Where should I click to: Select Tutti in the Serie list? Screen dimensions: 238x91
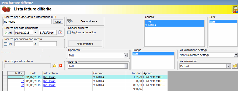tap(223, 22)
